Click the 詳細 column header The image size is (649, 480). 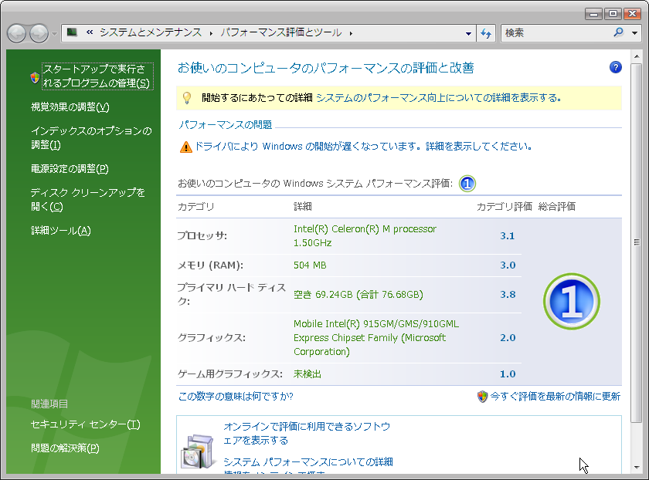tap(303, 206)
